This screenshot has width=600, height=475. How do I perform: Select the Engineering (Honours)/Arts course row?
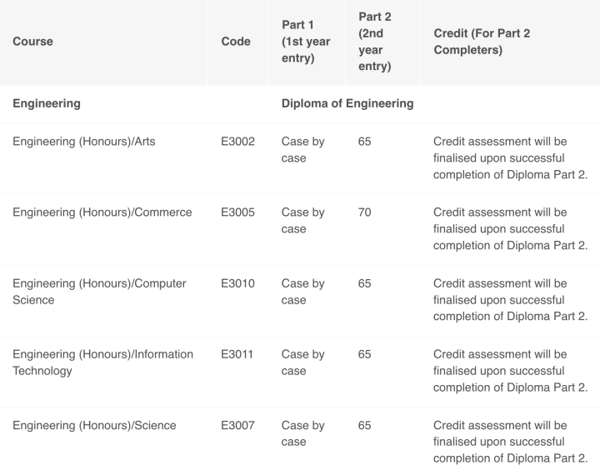click(300, 158)
